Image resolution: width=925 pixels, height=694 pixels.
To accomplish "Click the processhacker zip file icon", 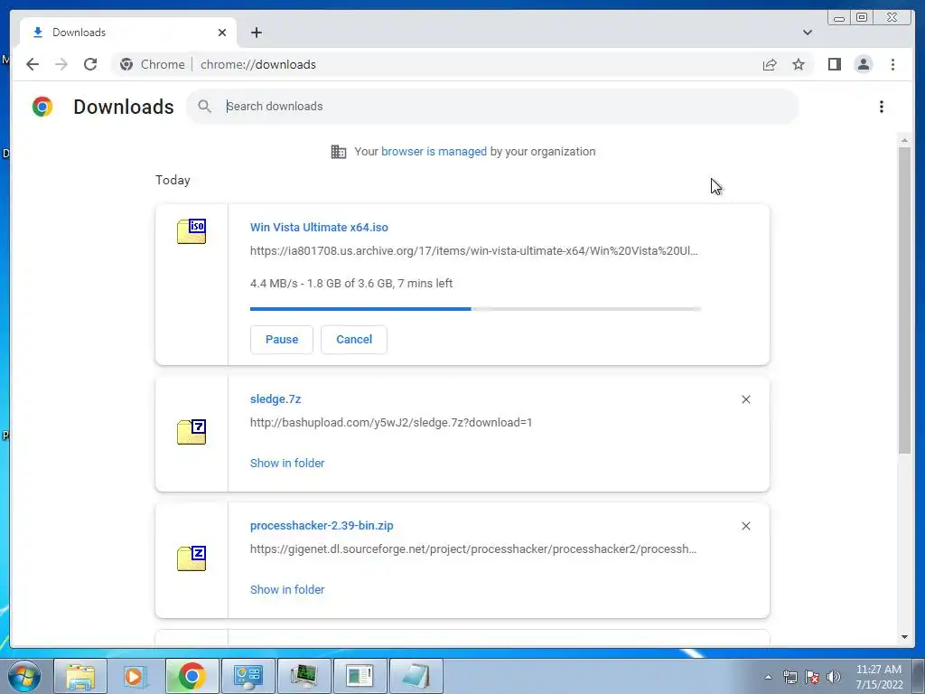I will coord(192,558).
